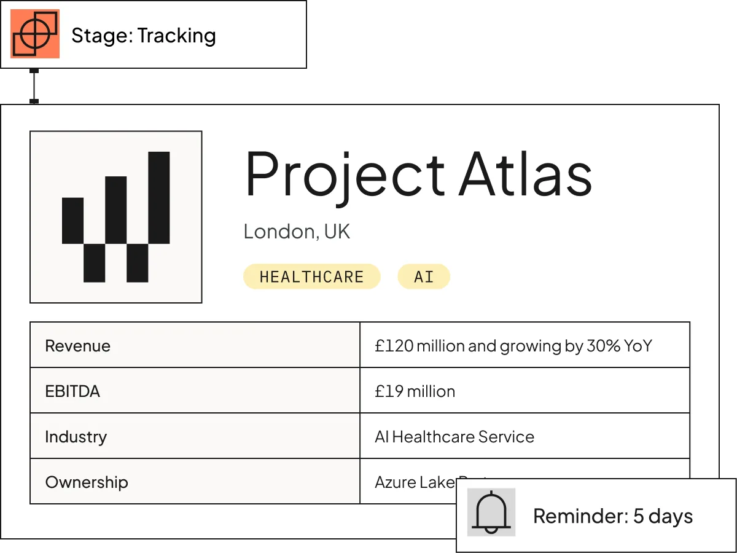Image resolution: width=737 pixels, height=553 pixels.
Task: Select the HEALTHCARE tag
Action: click(312, 276)
